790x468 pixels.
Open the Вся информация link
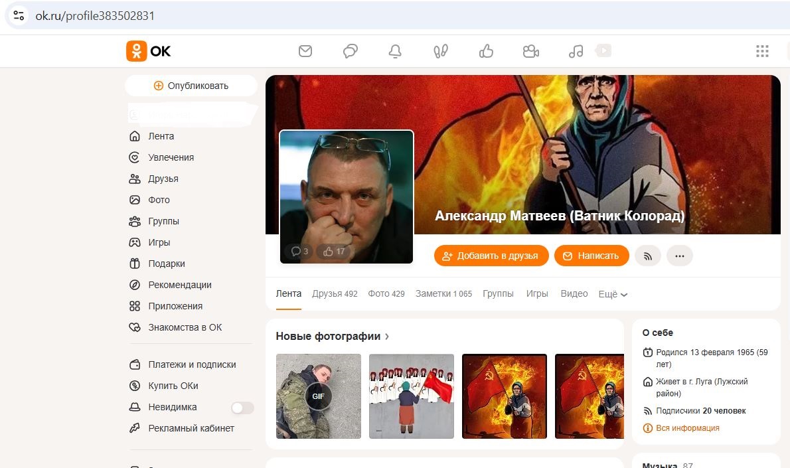[x=688, y=428]
